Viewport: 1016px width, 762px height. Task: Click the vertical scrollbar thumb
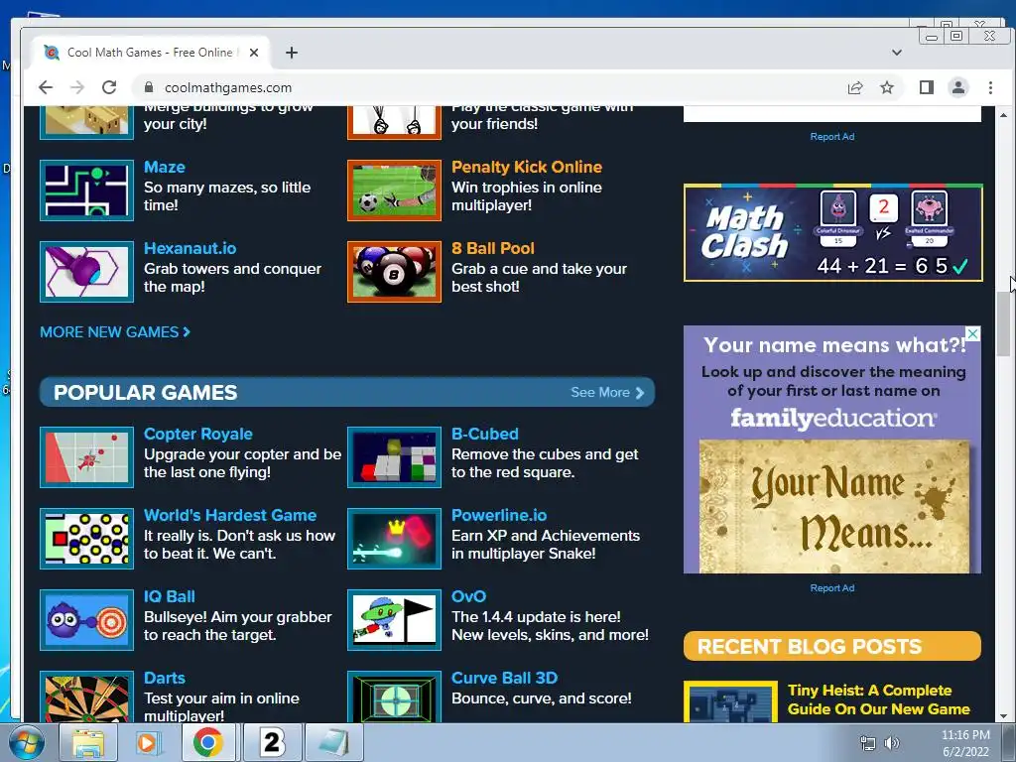(x=1004, y=323)
